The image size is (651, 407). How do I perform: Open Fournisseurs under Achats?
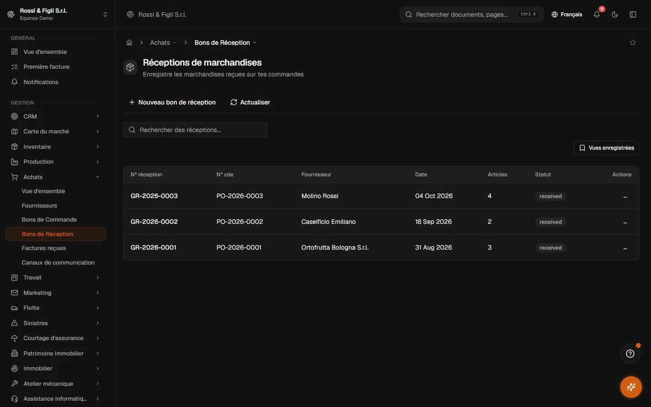coord(56,205)
